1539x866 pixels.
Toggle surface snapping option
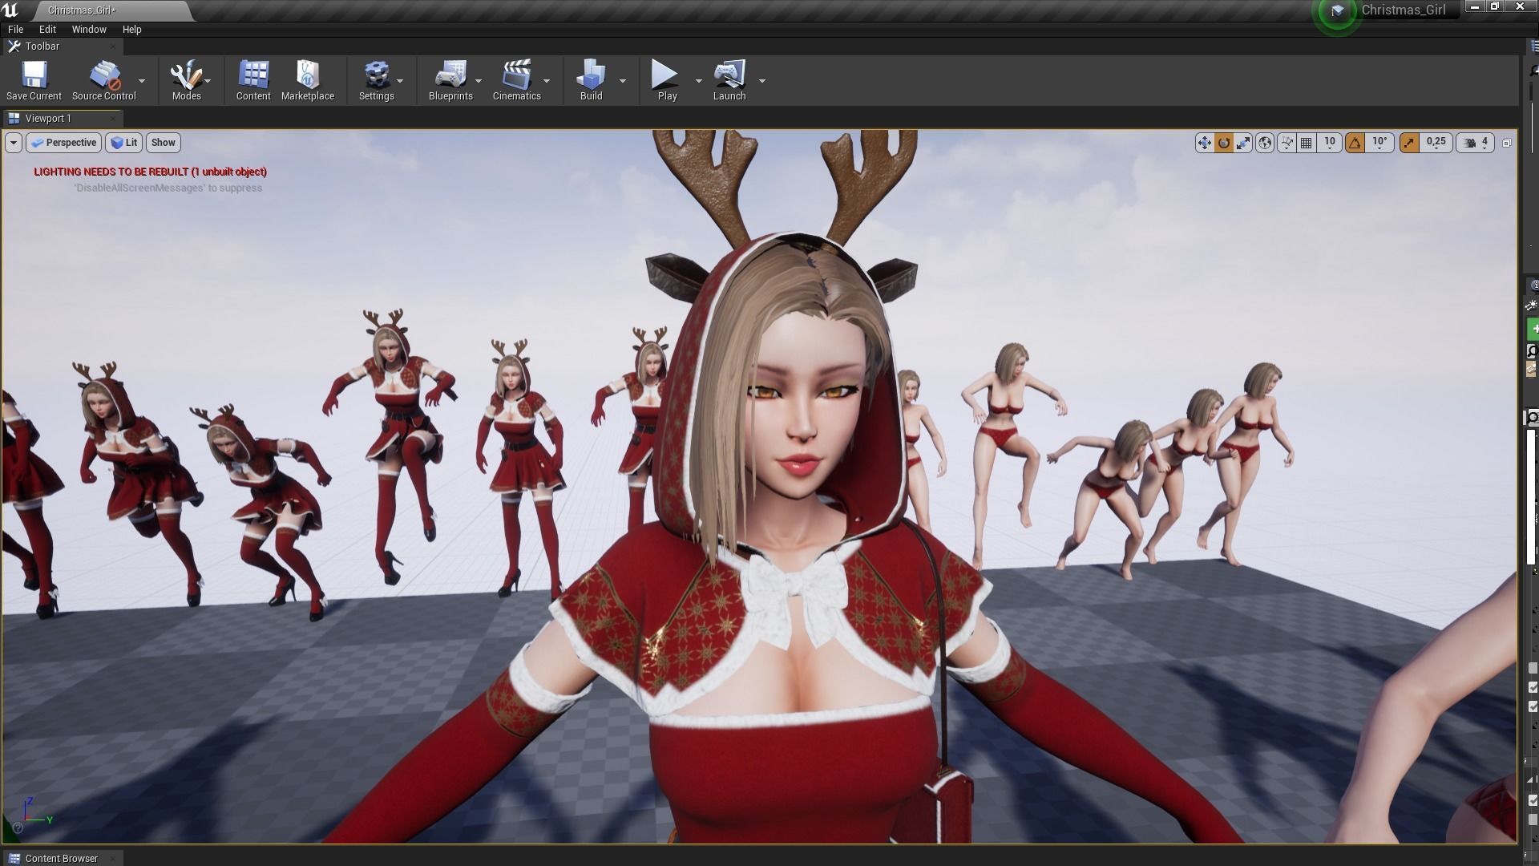coord(1287,143)
